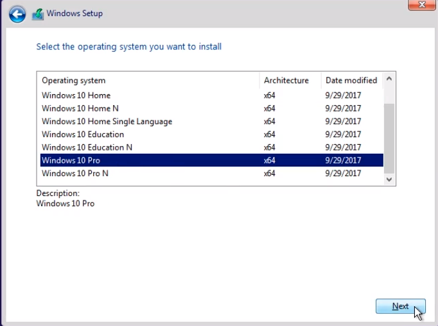The width and height of the screenshot is (438, 326).
Task: Click the x64 value for Windows 10 Pro N
Action: click(269, 174)
